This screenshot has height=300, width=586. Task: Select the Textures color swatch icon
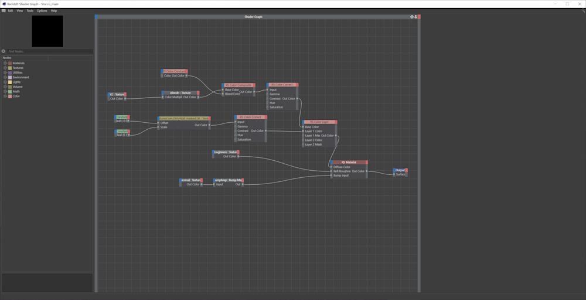(x=10, y=68)
